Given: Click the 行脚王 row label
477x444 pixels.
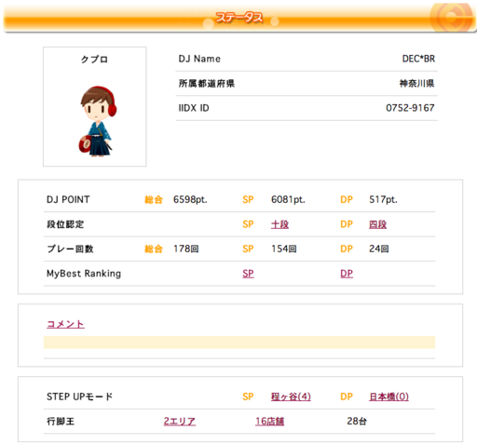Looking at the screenshot, I should (x=61, y=421).
